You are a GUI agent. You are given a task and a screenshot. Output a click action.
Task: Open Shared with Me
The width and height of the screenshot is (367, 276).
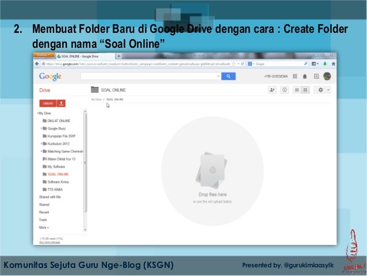point(50,197)
